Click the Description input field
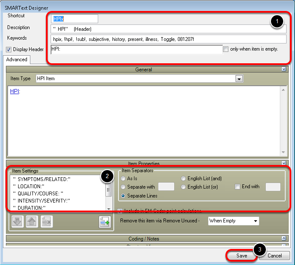The height and width of the screenshot is (265, 295). click(169, 29)
